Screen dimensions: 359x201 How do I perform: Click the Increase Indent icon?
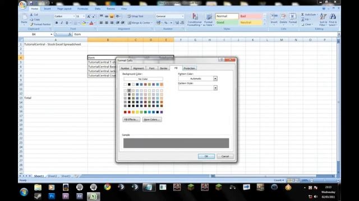point(123,23)
